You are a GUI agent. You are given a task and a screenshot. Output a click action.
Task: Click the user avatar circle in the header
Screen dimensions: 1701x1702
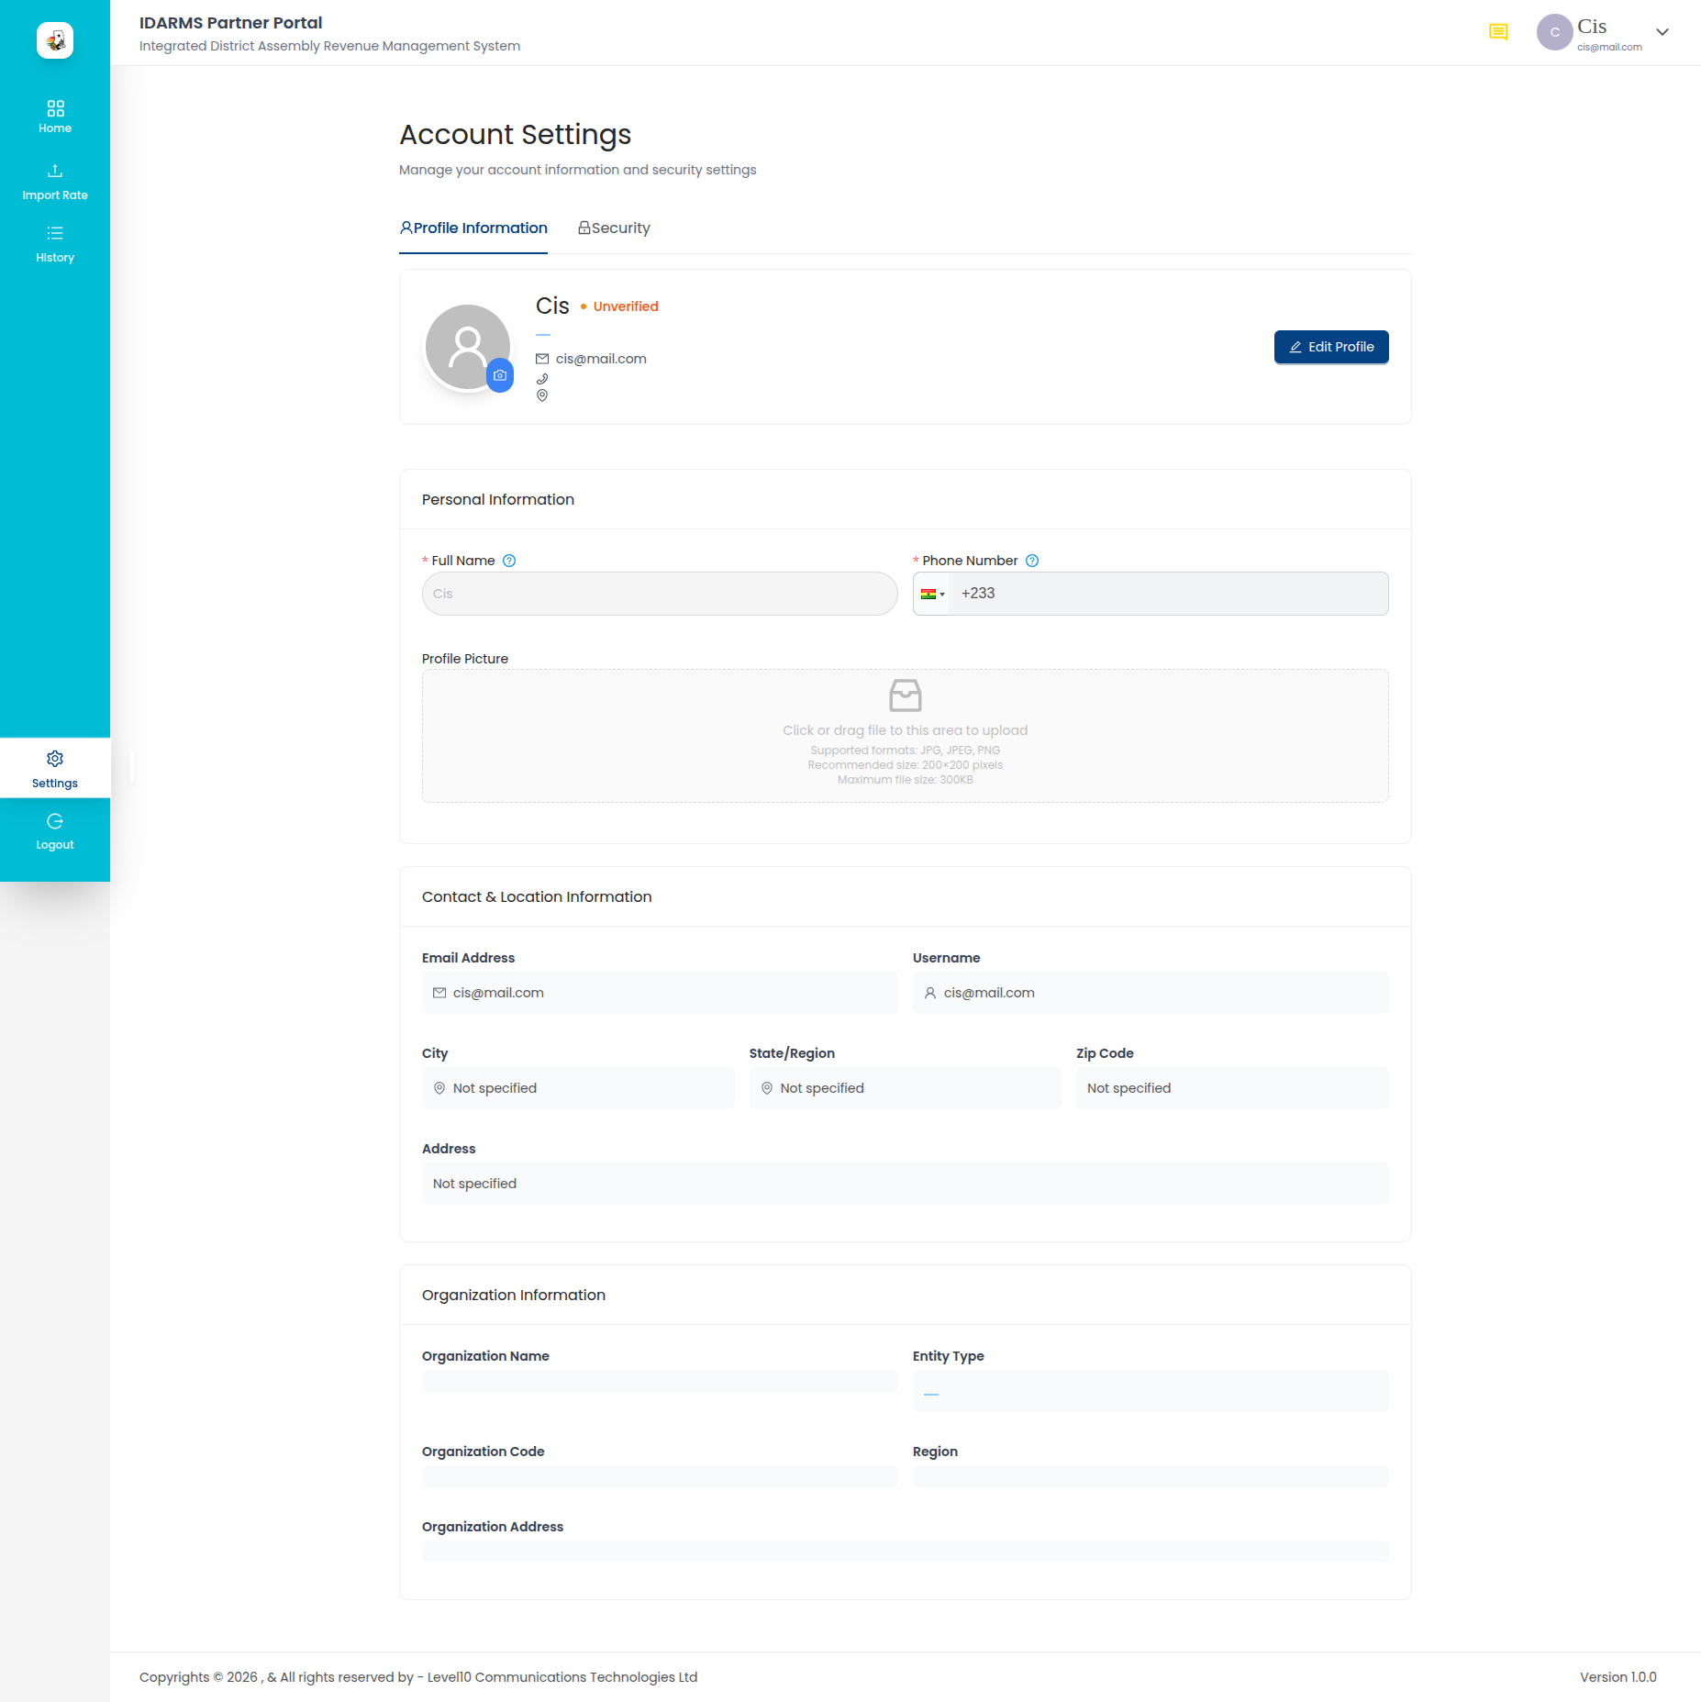click(1554, 32)
